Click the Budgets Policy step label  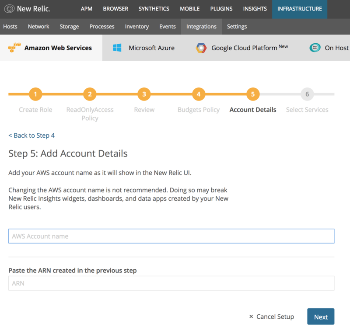pyautogui.click(x=199, y=110)
